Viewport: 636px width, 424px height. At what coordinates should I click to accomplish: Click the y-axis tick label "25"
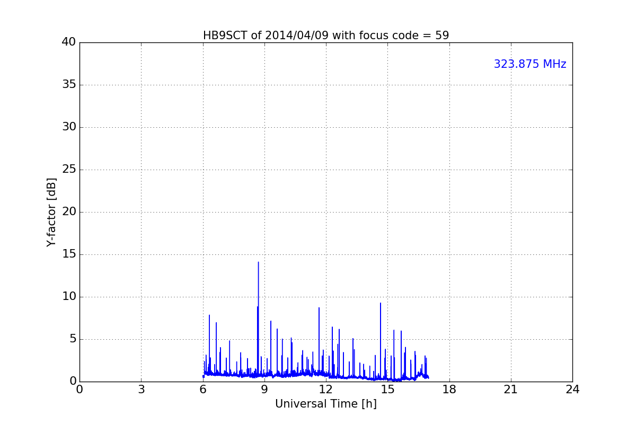click(x=69, y=170)
